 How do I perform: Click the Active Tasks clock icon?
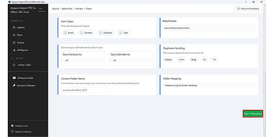click(x=14, y=65)
